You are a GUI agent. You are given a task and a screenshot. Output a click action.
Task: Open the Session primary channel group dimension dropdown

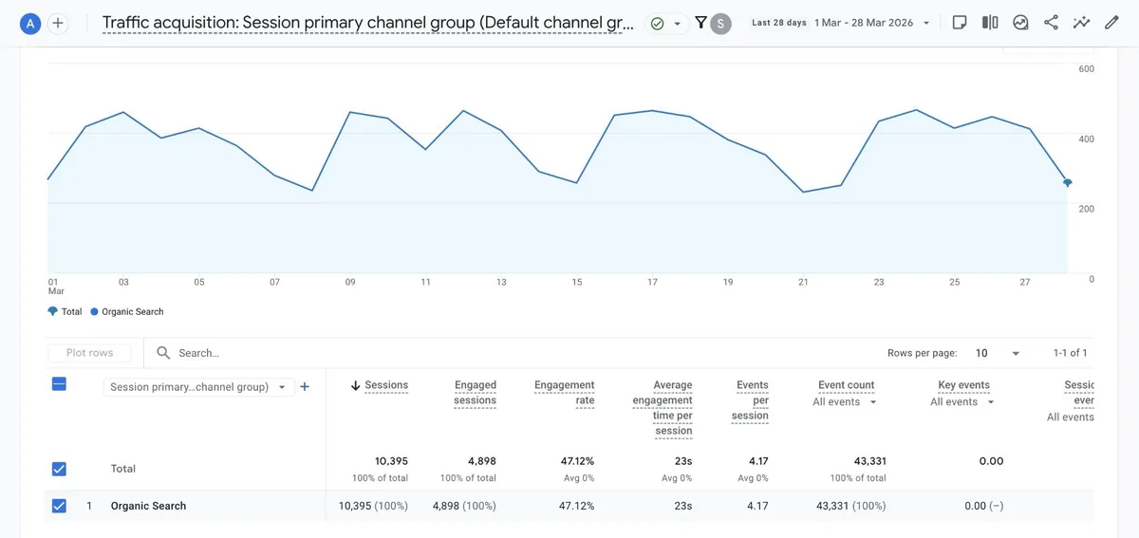[197, 387]
